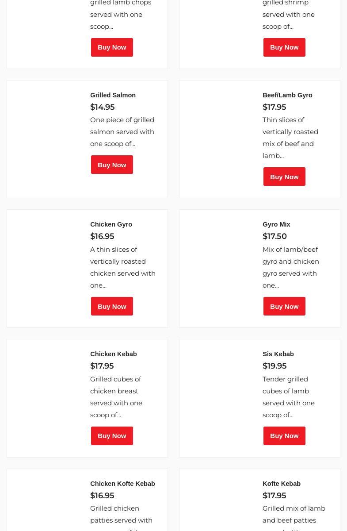Viewport: 347px width, 531px height.
Task: Click Buy Now for the grilled shrimp
Action: click(284, 47)
